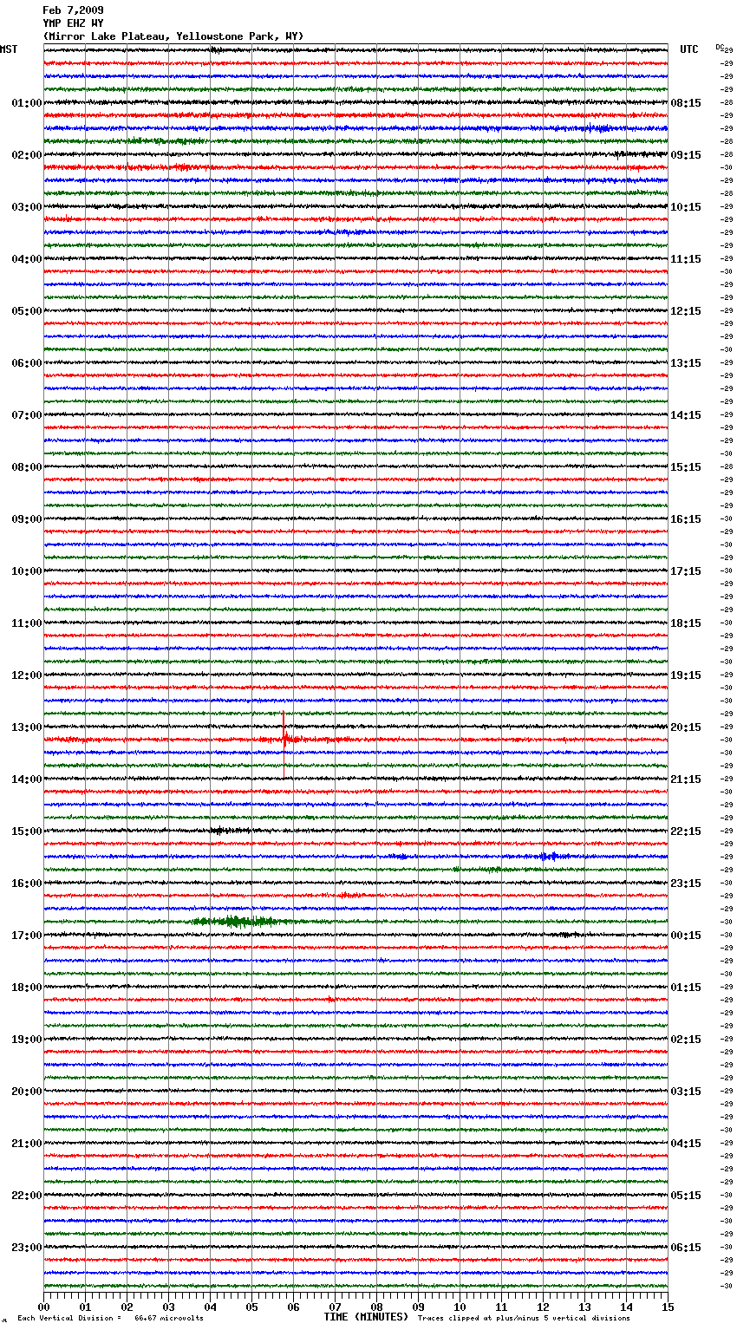The height and width of the screenshot is (1330, 737).
Task: Click the 08:15 UTC time label
Action: [x=686, y=103]
